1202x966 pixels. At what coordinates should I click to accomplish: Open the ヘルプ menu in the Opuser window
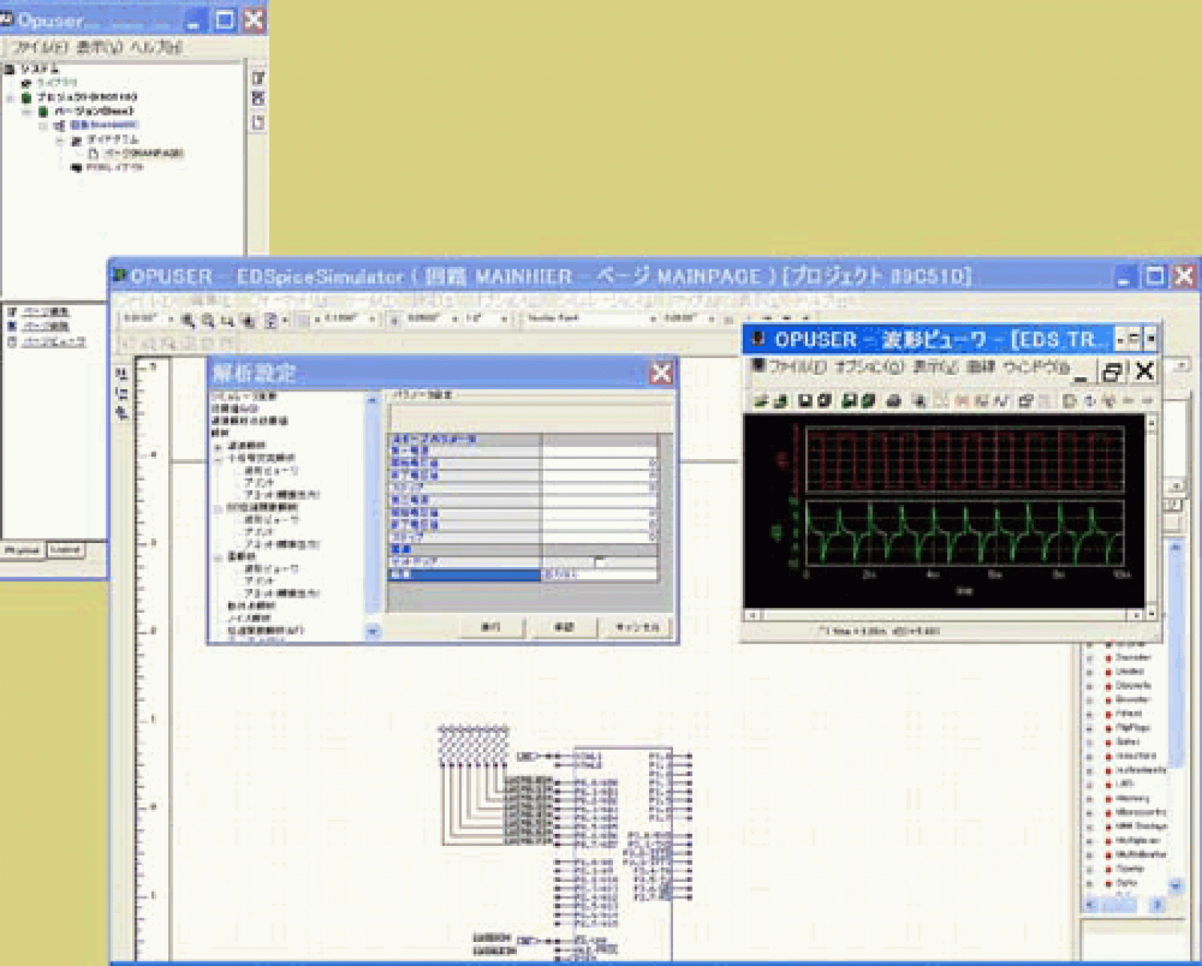156,47
